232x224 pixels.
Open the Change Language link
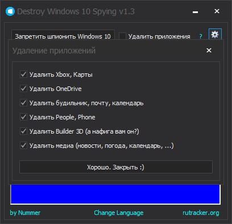(x=119, y=213)
